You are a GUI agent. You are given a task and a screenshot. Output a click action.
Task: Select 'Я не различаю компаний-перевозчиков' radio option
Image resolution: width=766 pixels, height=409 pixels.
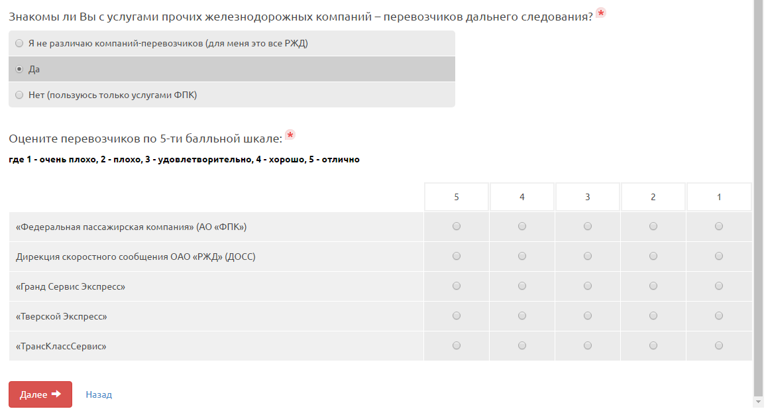[x=19, y=44]
